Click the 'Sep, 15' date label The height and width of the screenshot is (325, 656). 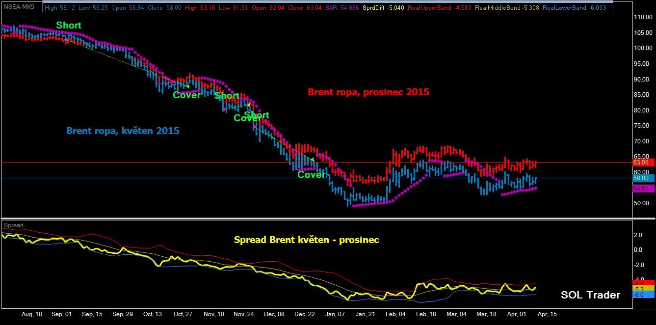(x=92, y=314)
